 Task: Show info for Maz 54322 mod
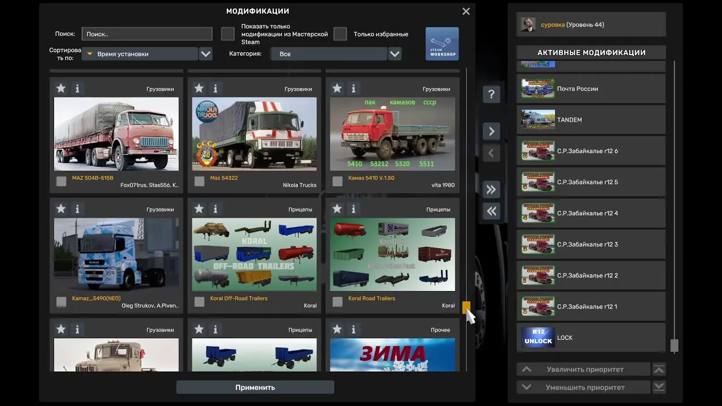click(215, 89)
